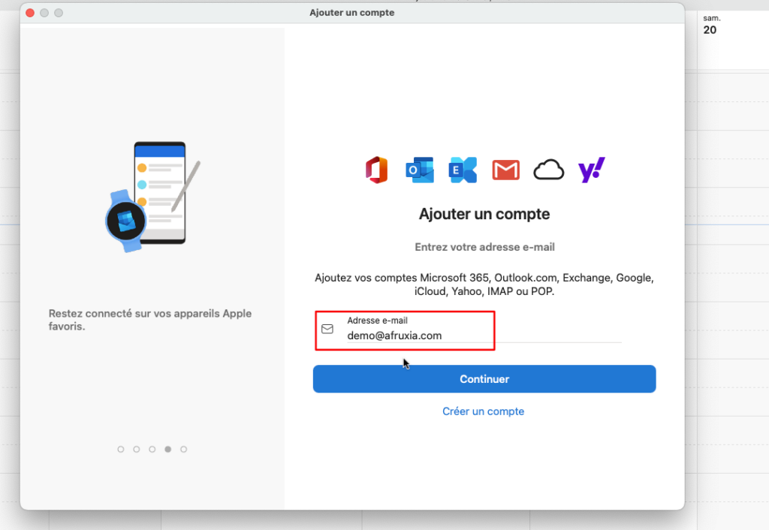This screenshot has width=769, height=530.
Task: Click the phone and watch illustration
Action: (152, 197)
